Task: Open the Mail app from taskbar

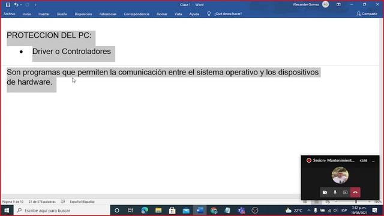Action: (x=186, y=211)
